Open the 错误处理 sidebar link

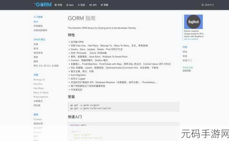click(38, 123)
